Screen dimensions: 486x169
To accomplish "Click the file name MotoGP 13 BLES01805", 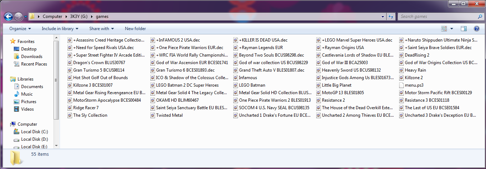I will (343, 93).
